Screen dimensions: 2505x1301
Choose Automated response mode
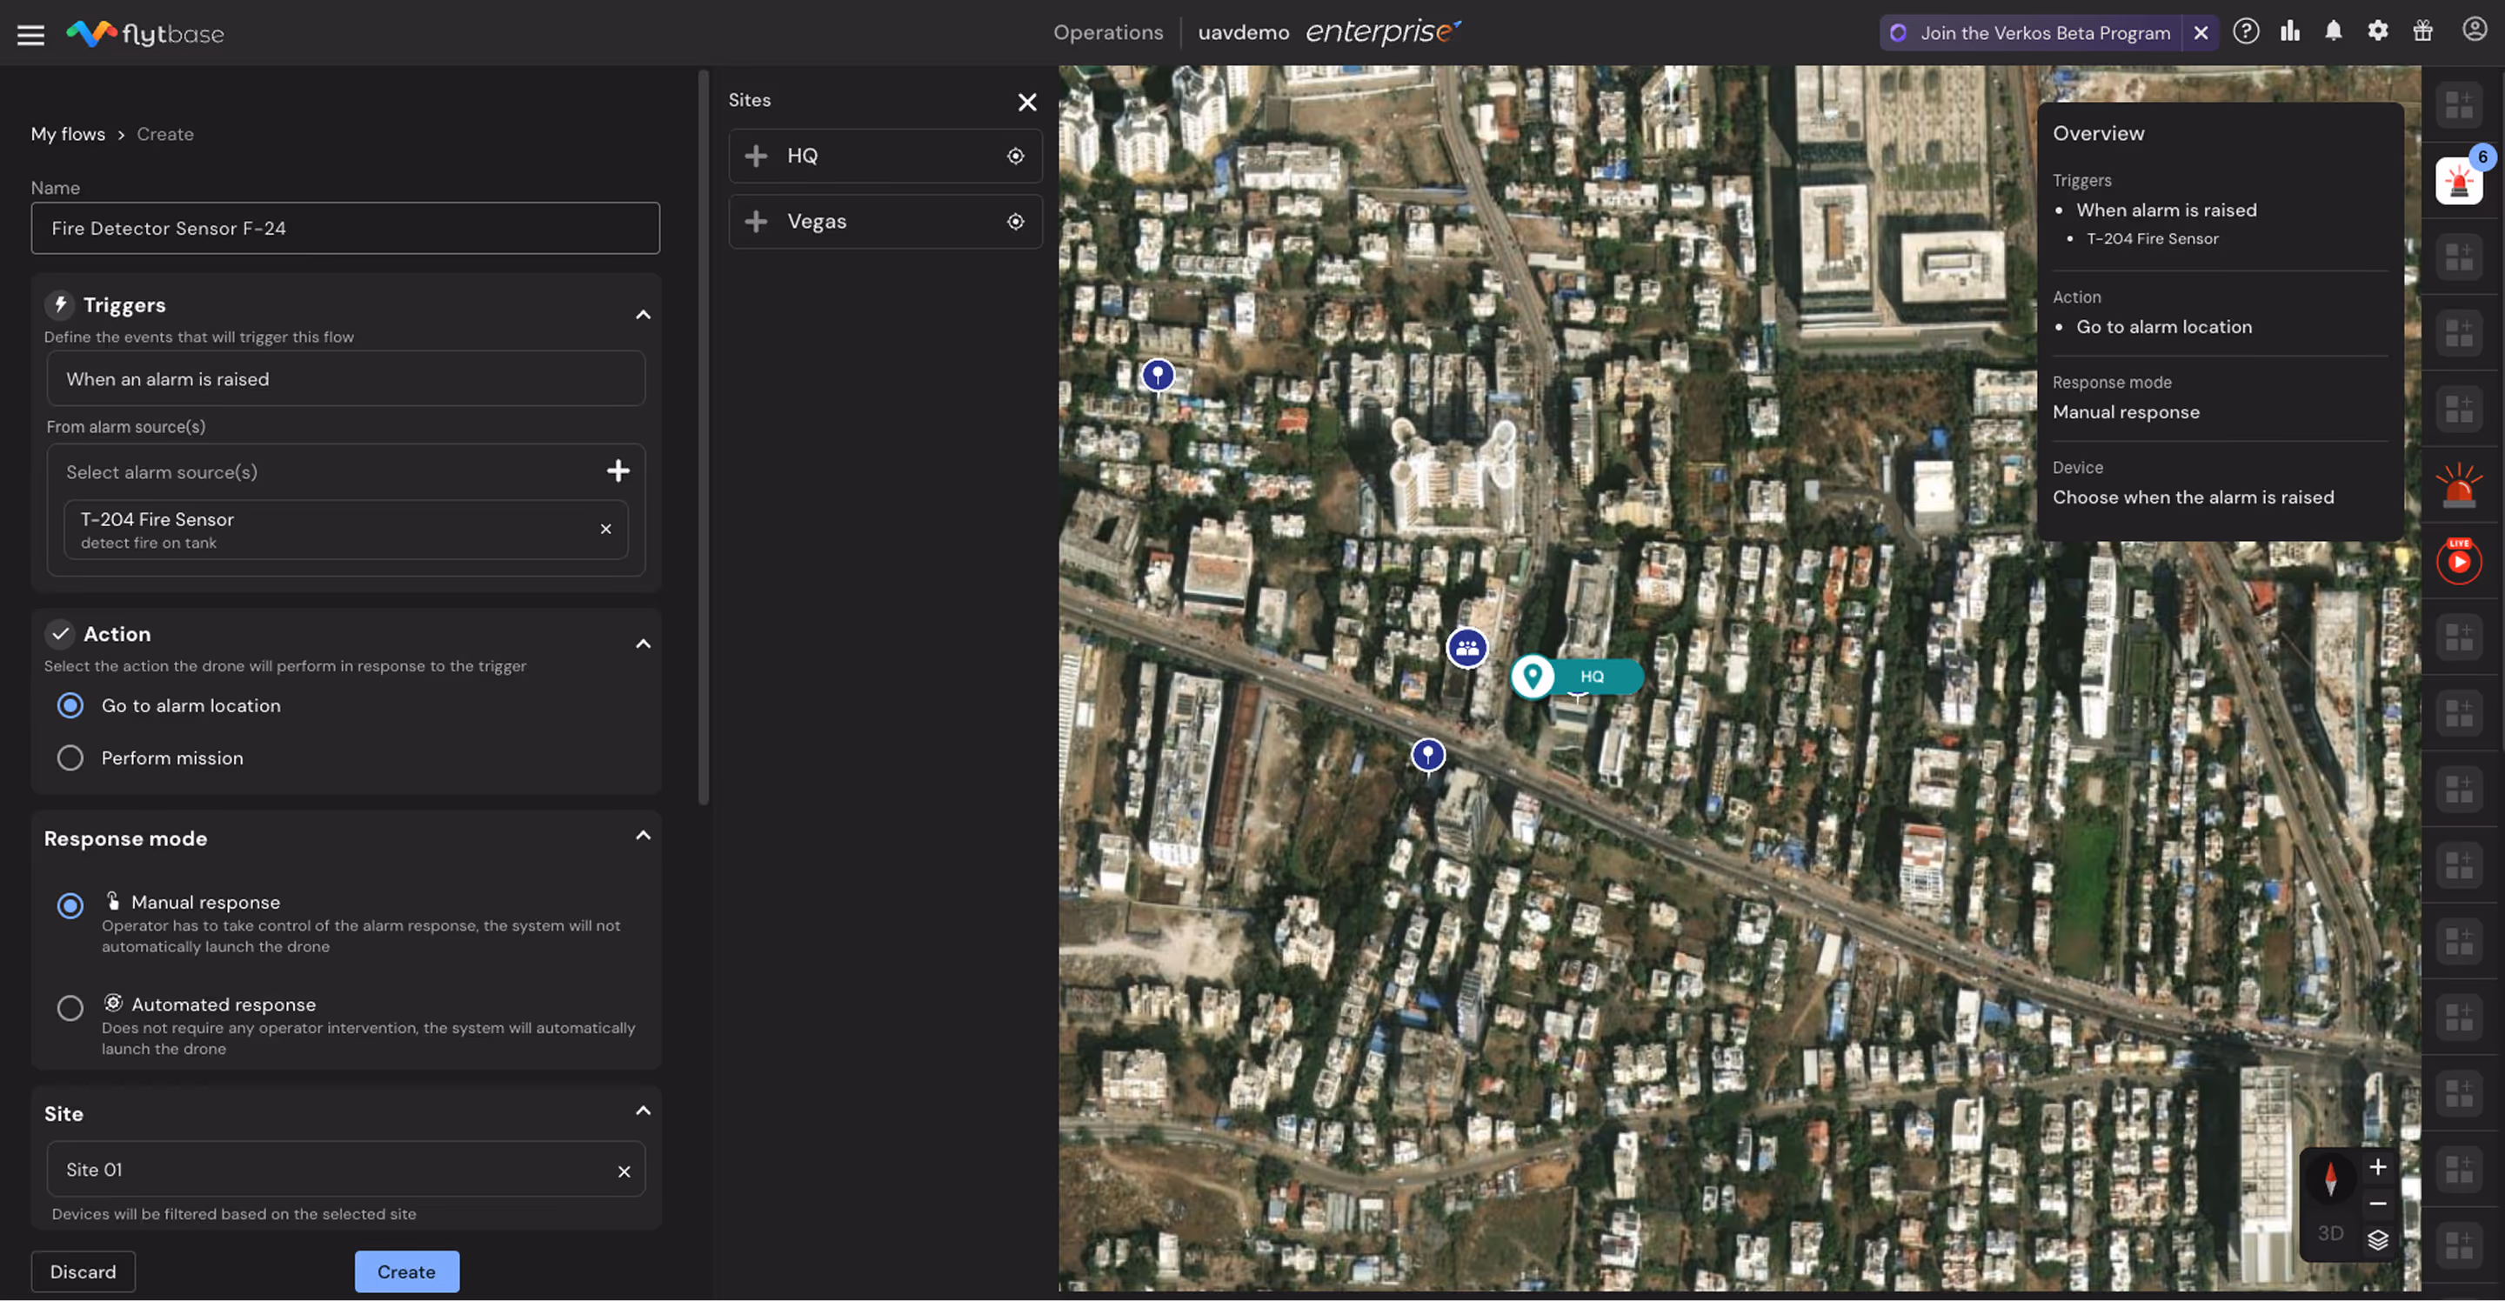[x=70, y=1007]
